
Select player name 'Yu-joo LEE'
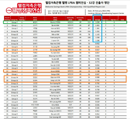(55, 59)
